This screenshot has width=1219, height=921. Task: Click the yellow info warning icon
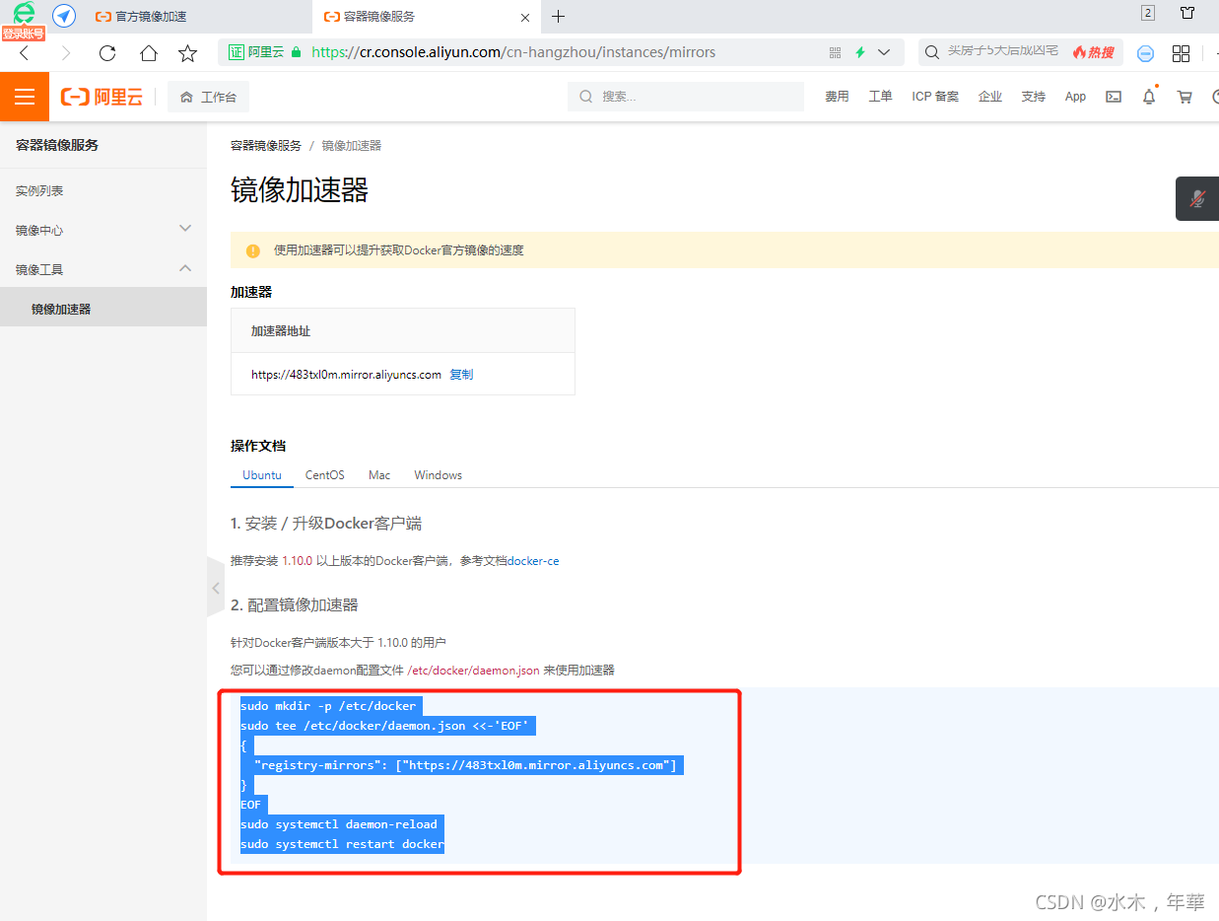coord(253,250)
